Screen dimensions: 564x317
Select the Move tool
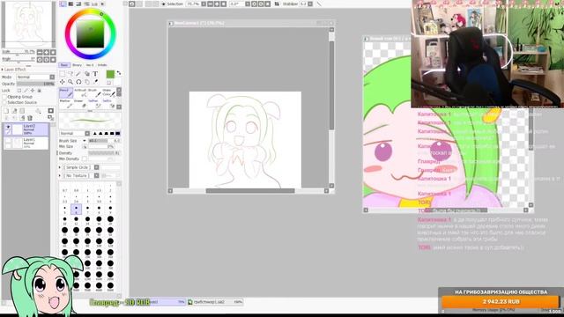coord(63,82)
